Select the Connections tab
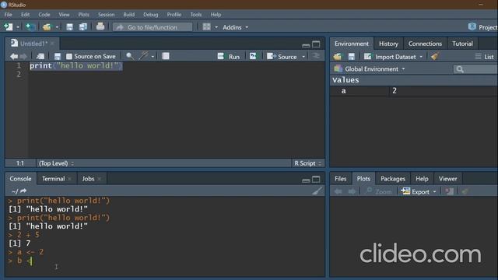This screenshot has height=280, width=498. 425,44
